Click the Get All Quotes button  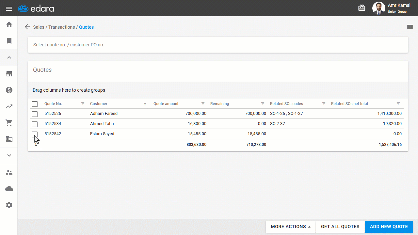tap(340, 227)
